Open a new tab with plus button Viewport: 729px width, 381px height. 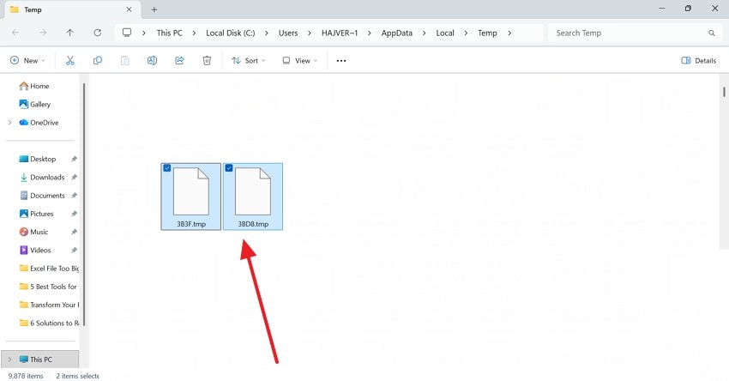click(154, 9)
